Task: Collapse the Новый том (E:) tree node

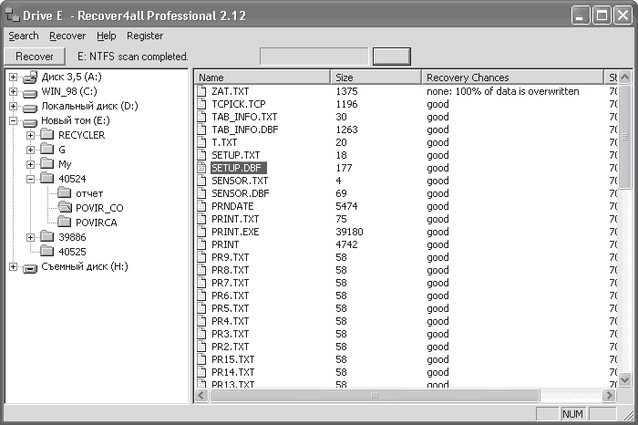Action: pos(13,120)
